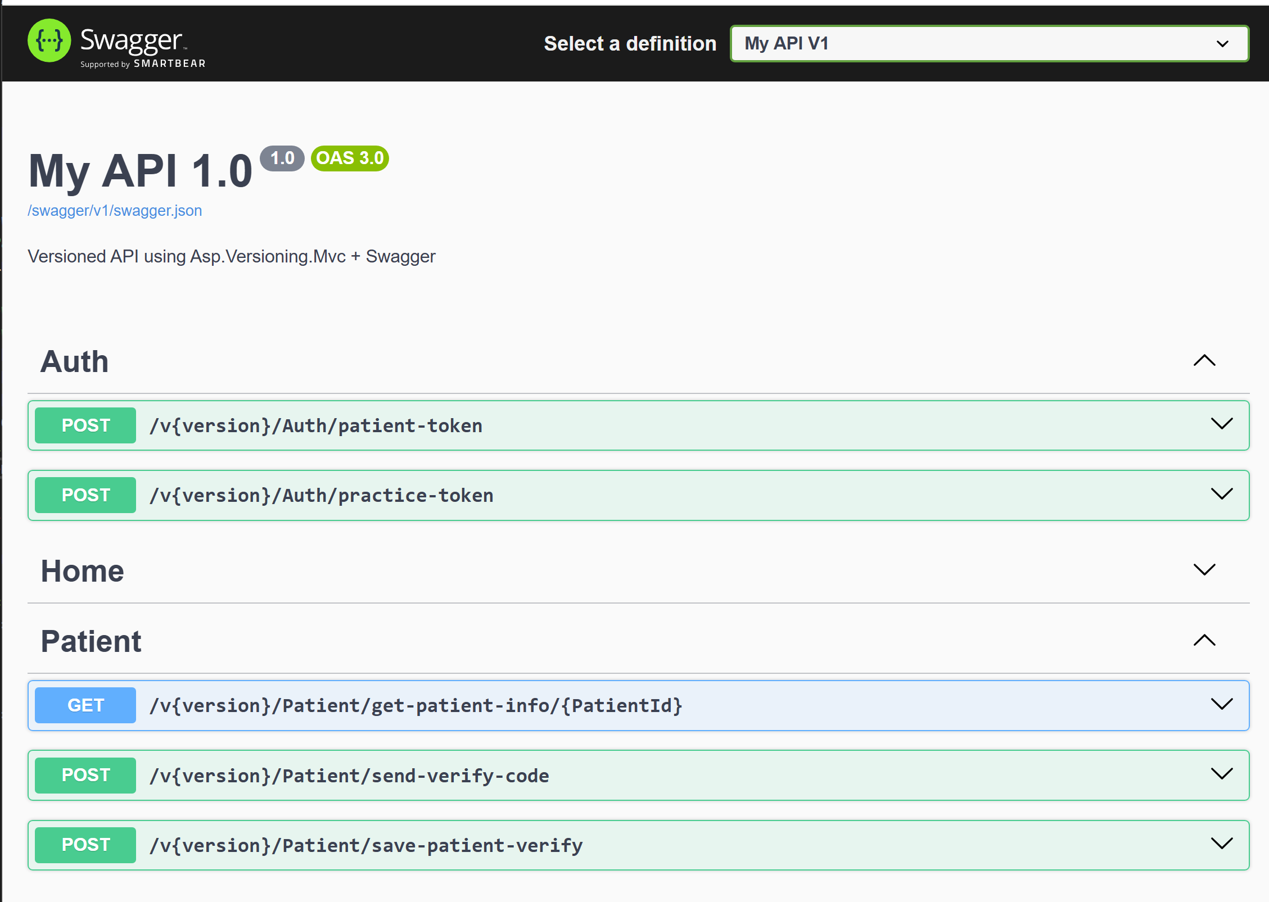Click the /v{version}/Auth/patient-token path
This screenshot has height=902, width=1269.
click(316, 426)
